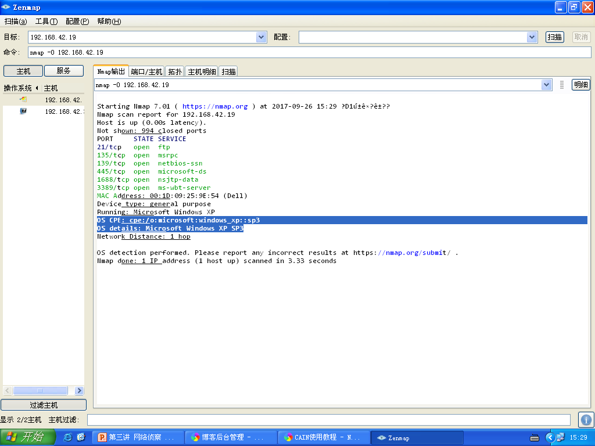Sort by 主机 column header

[51, 88]
